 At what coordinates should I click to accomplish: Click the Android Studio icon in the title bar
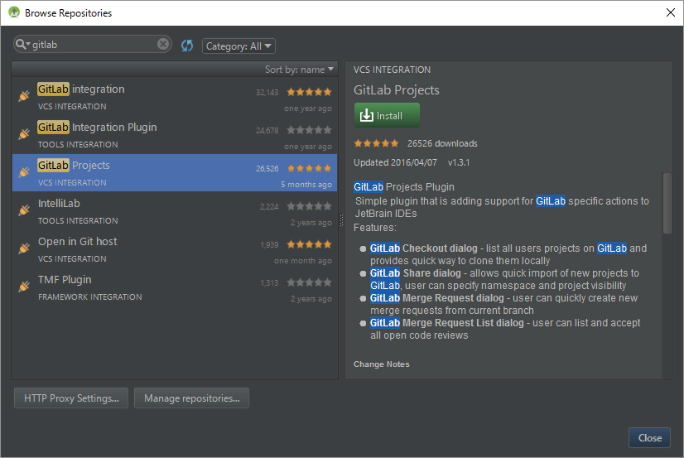14,12
